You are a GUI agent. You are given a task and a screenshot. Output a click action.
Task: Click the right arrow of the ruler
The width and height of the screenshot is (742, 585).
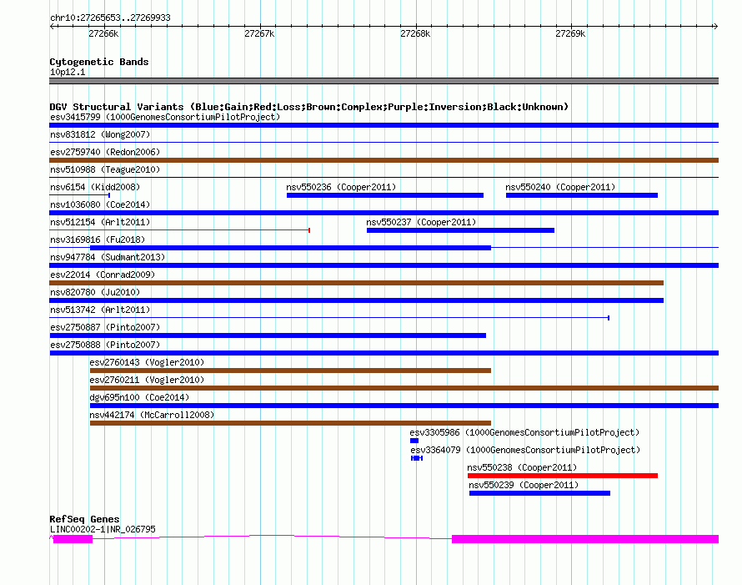(x=715, y=27)
